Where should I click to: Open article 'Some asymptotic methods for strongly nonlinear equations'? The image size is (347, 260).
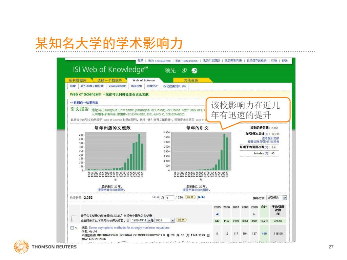[x=129, y=227]
